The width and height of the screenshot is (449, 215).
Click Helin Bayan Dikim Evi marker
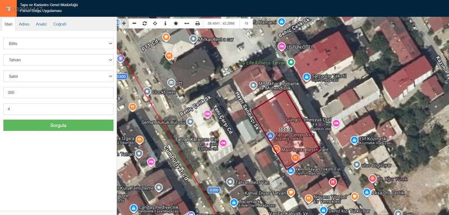point(291,171)
